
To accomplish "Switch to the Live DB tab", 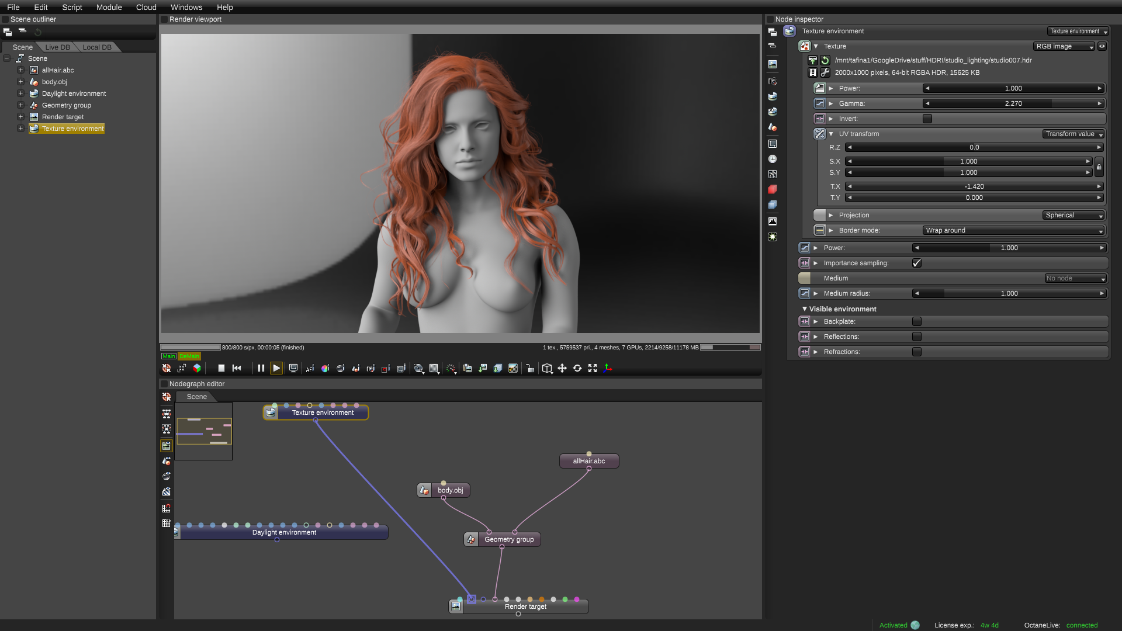I will tap(57, 47).
